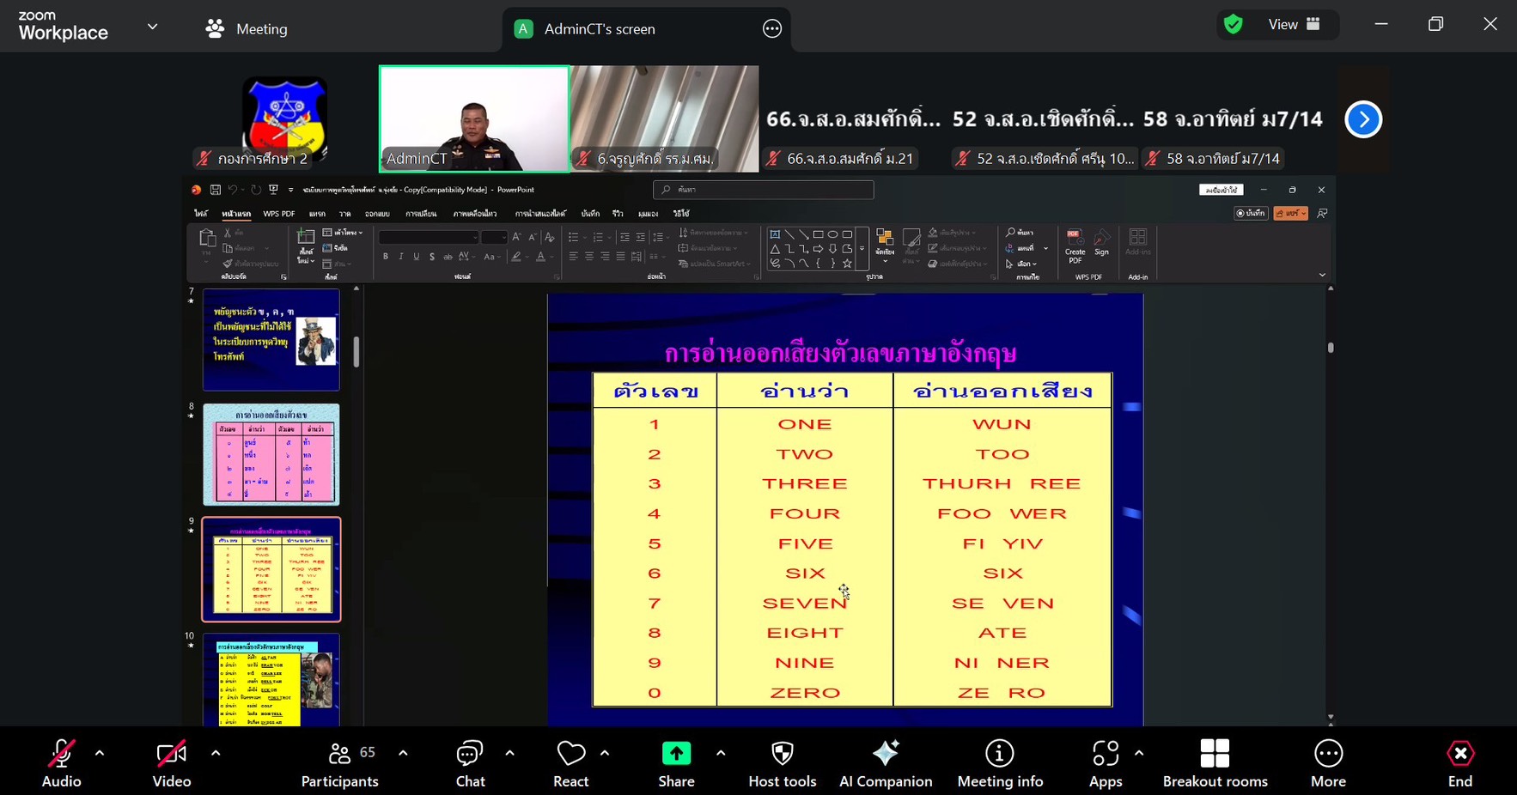Expand audio options arrow

(x=100, y=754)
